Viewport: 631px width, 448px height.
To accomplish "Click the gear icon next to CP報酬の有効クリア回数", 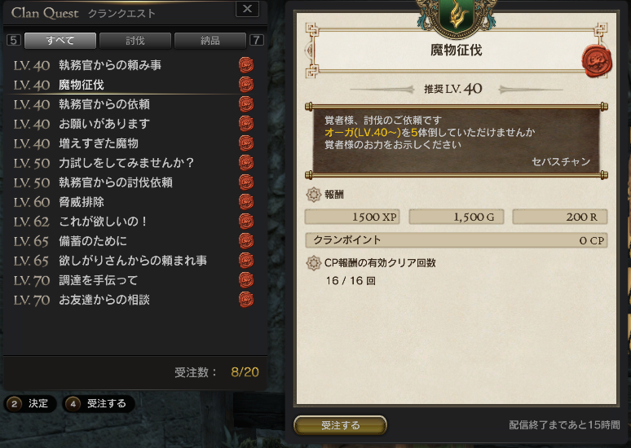I will tap(313, 262).
